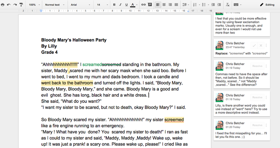Click the insert comment icon

pyautogui.click(x=150, y=5)
